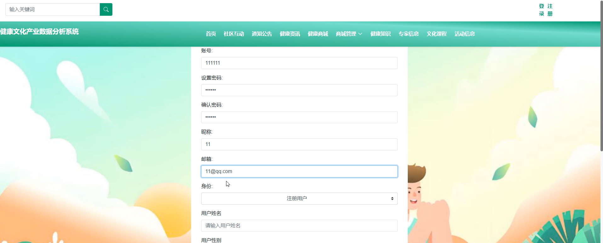Open the 注册 register link
The image size is (603, 243).
[550, 10]
